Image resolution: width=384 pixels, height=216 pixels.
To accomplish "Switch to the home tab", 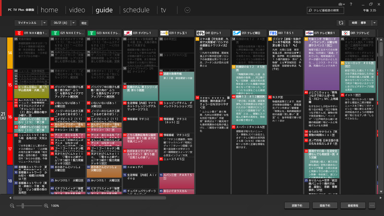I will click(49, 10).
